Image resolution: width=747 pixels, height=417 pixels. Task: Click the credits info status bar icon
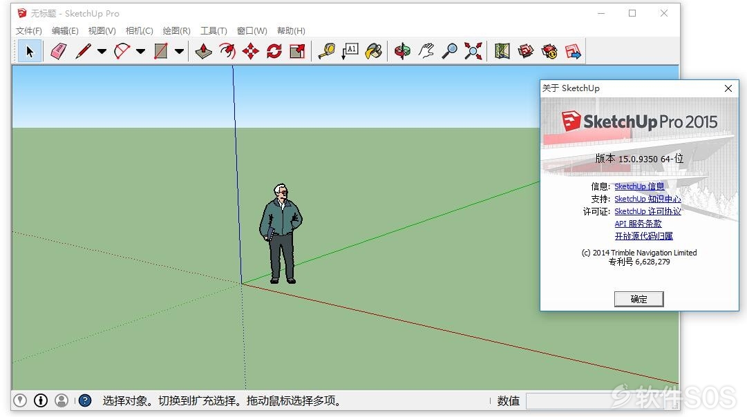pos(41,401)
